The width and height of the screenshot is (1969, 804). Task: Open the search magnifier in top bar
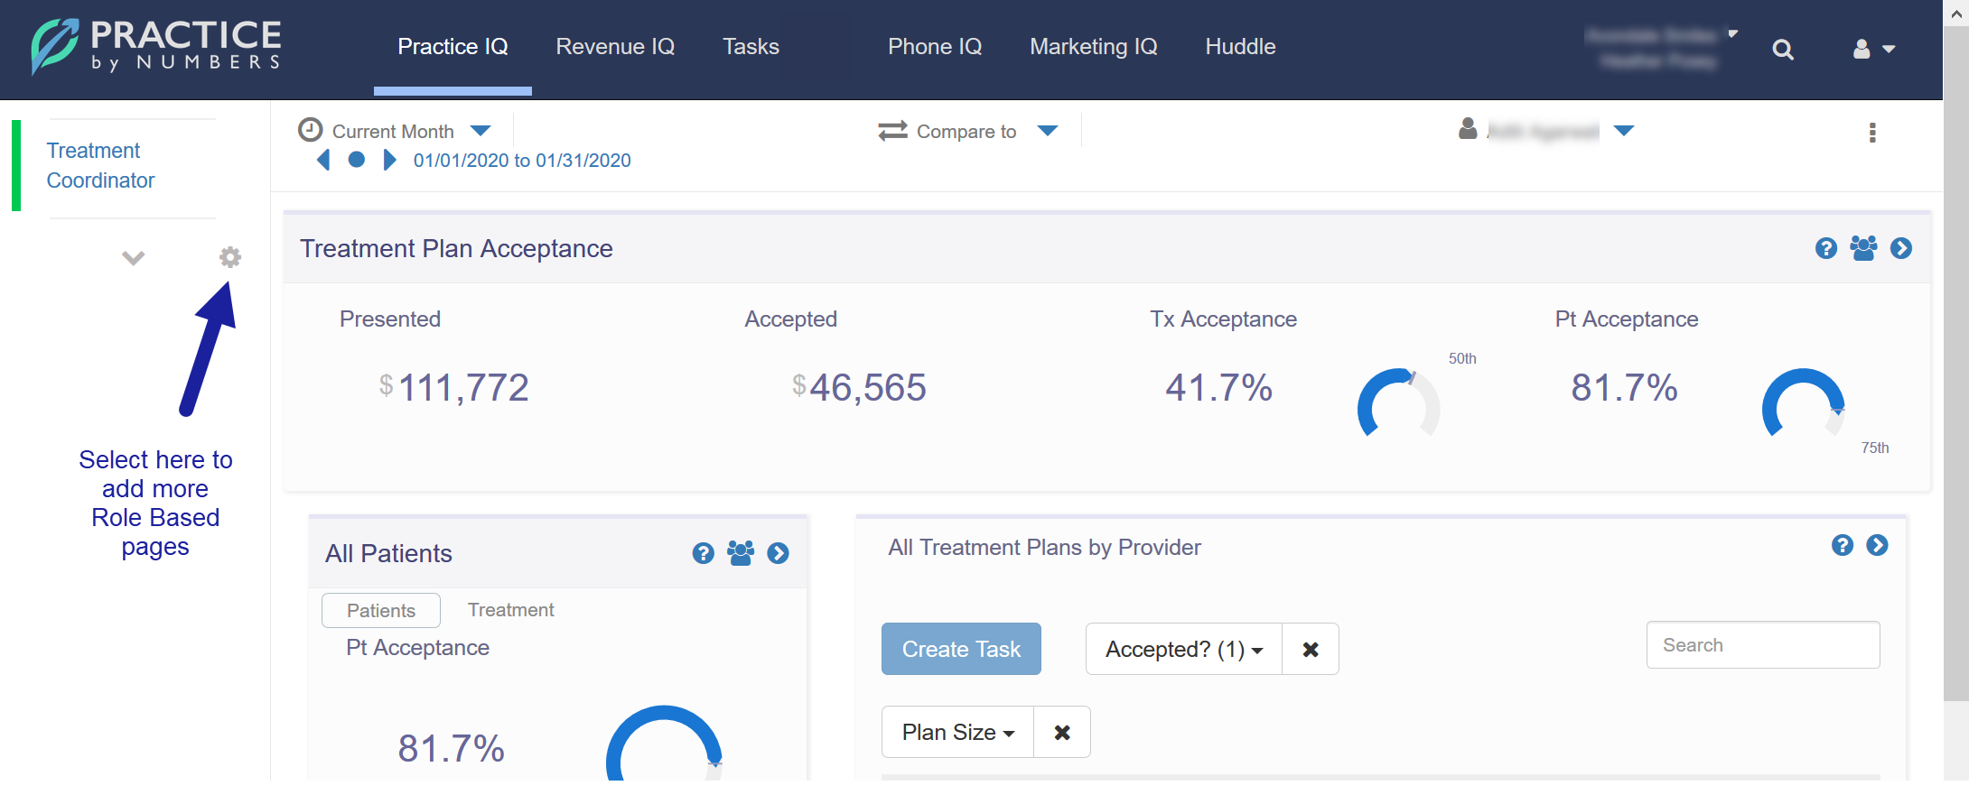click(x=1782, y=50)
